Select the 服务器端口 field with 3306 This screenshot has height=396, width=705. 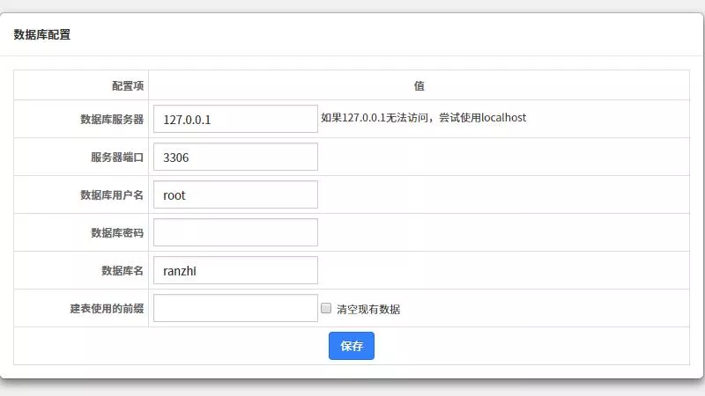[235, 157]
